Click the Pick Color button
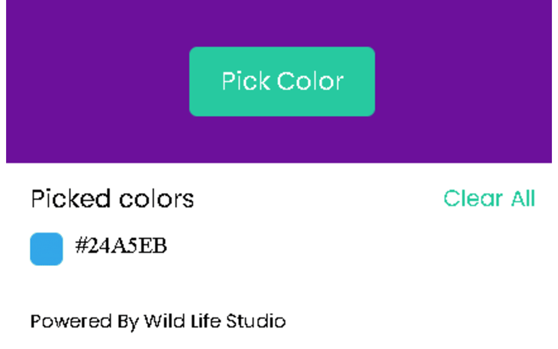Image resolution: width=558 pixels, height=349 pixels. [x=282, y=82]
